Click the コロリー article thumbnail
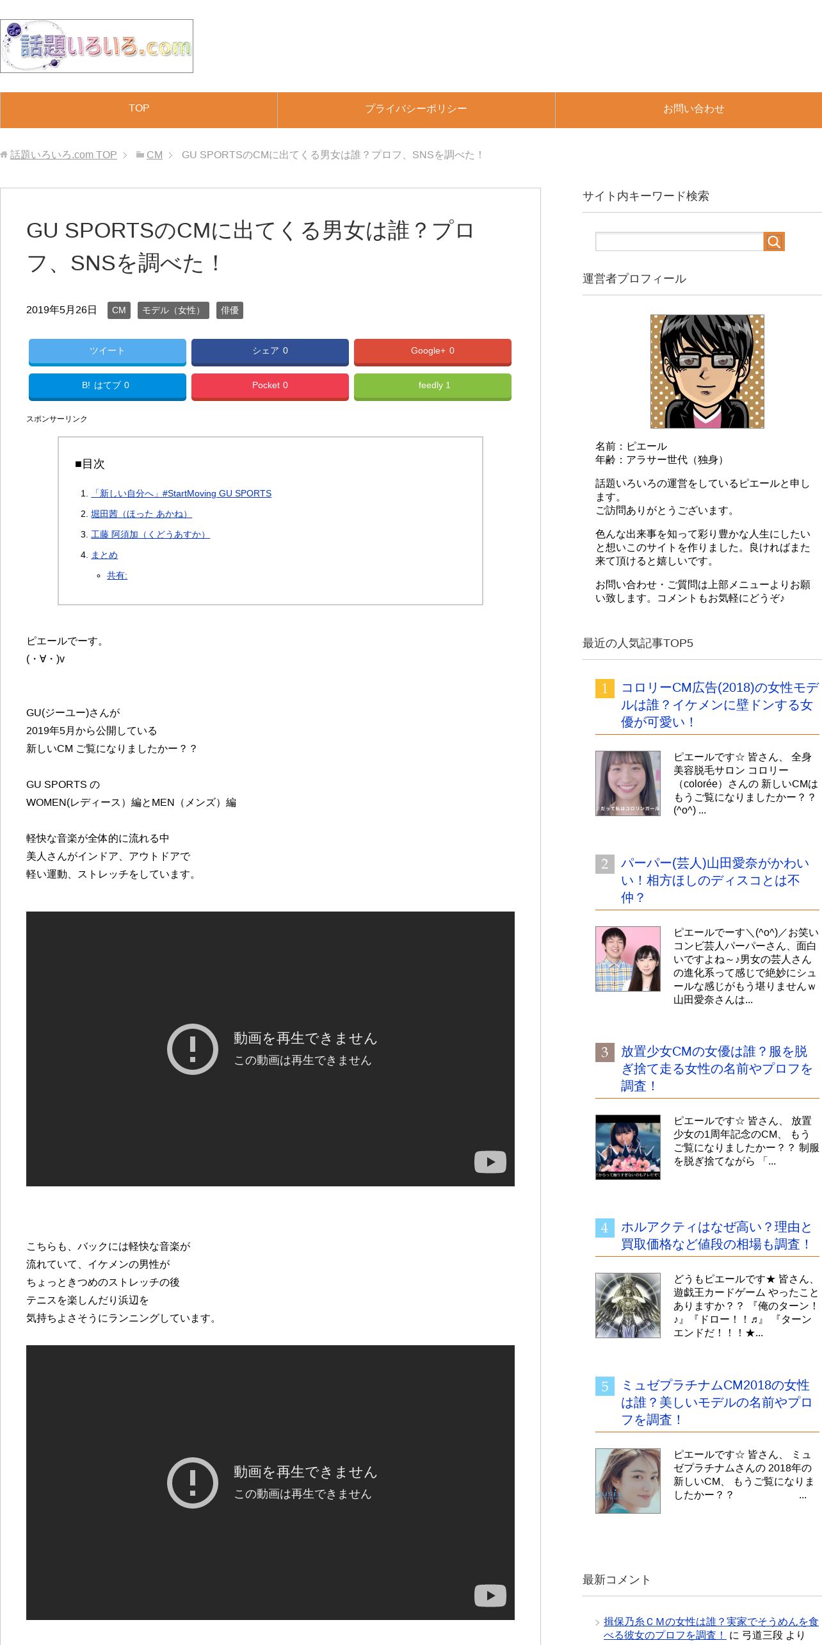 [628, 783]
